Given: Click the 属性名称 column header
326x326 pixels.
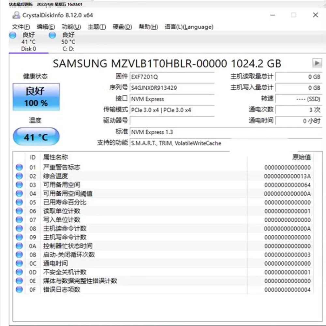Looking at the screenshot, I should point(55,157).
